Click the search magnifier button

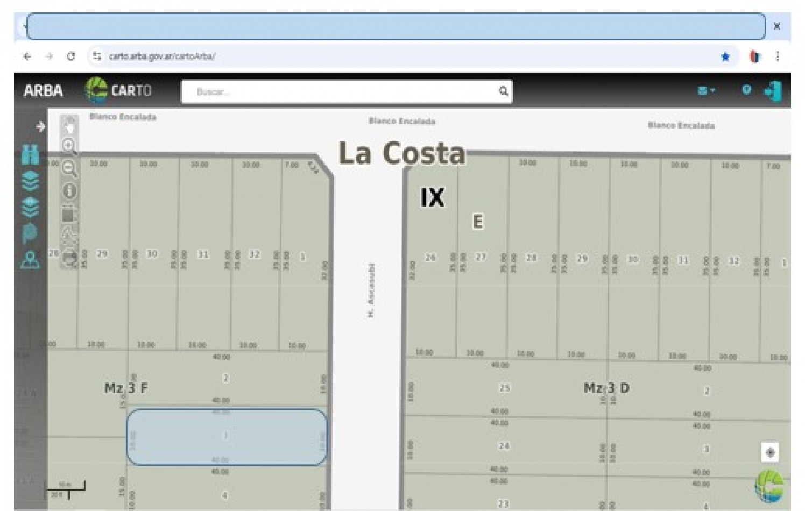(503, 91)
